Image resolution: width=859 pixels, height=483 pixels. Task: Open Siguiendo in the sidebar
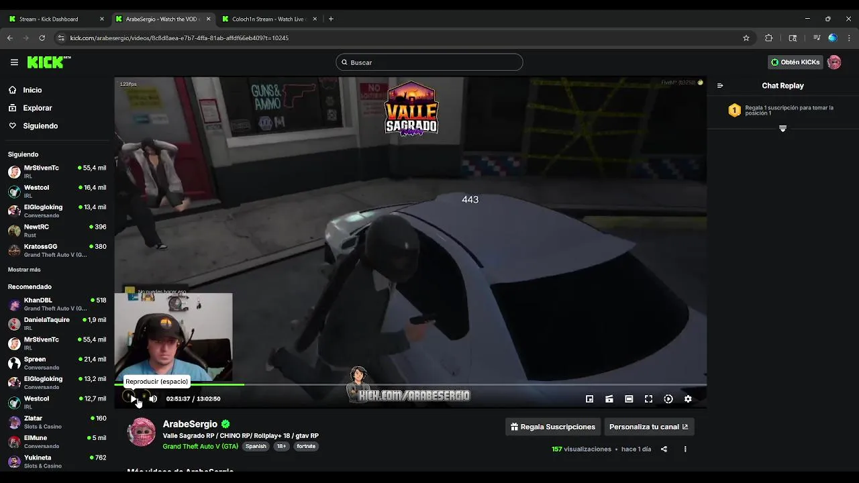tap(40, 126)
